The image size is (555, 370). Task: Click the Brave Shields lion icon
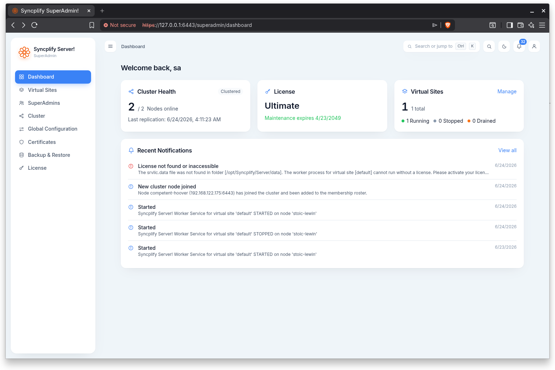447,25
